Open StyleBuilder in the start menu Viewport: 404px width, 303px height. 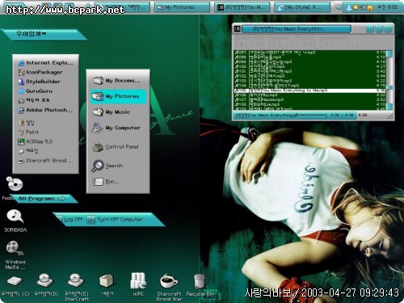click(x=39, y=82)
